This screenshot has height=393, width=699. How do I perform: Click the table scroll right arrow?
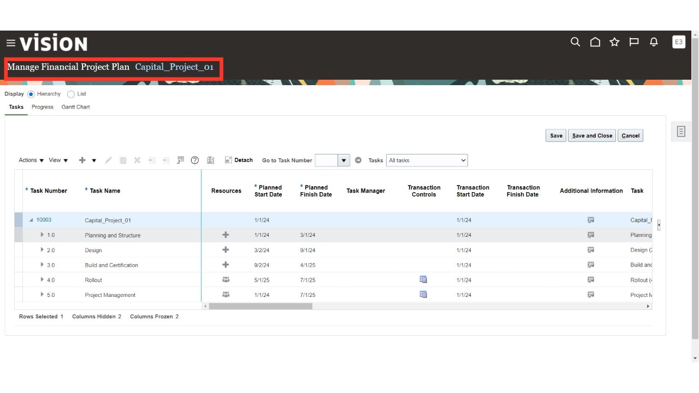point(648,306)
